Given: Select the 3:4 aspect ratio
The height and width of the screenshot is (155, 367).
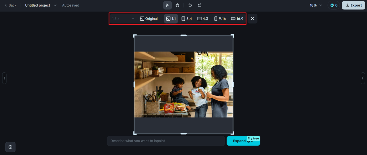Looking at the screenshot, I should (x=187, y=19).
